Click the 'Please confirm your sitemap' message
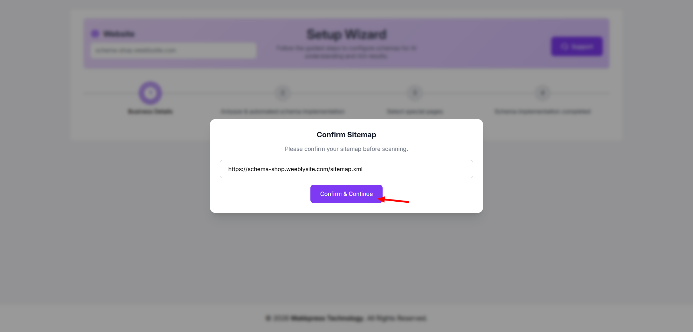This screenshot has height=332, width=693. (346, 149)
